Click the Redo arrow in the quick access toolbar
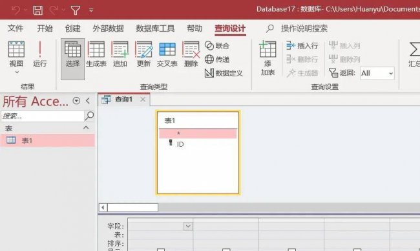This screenshot has width=420, height=251. click(54, 10)
